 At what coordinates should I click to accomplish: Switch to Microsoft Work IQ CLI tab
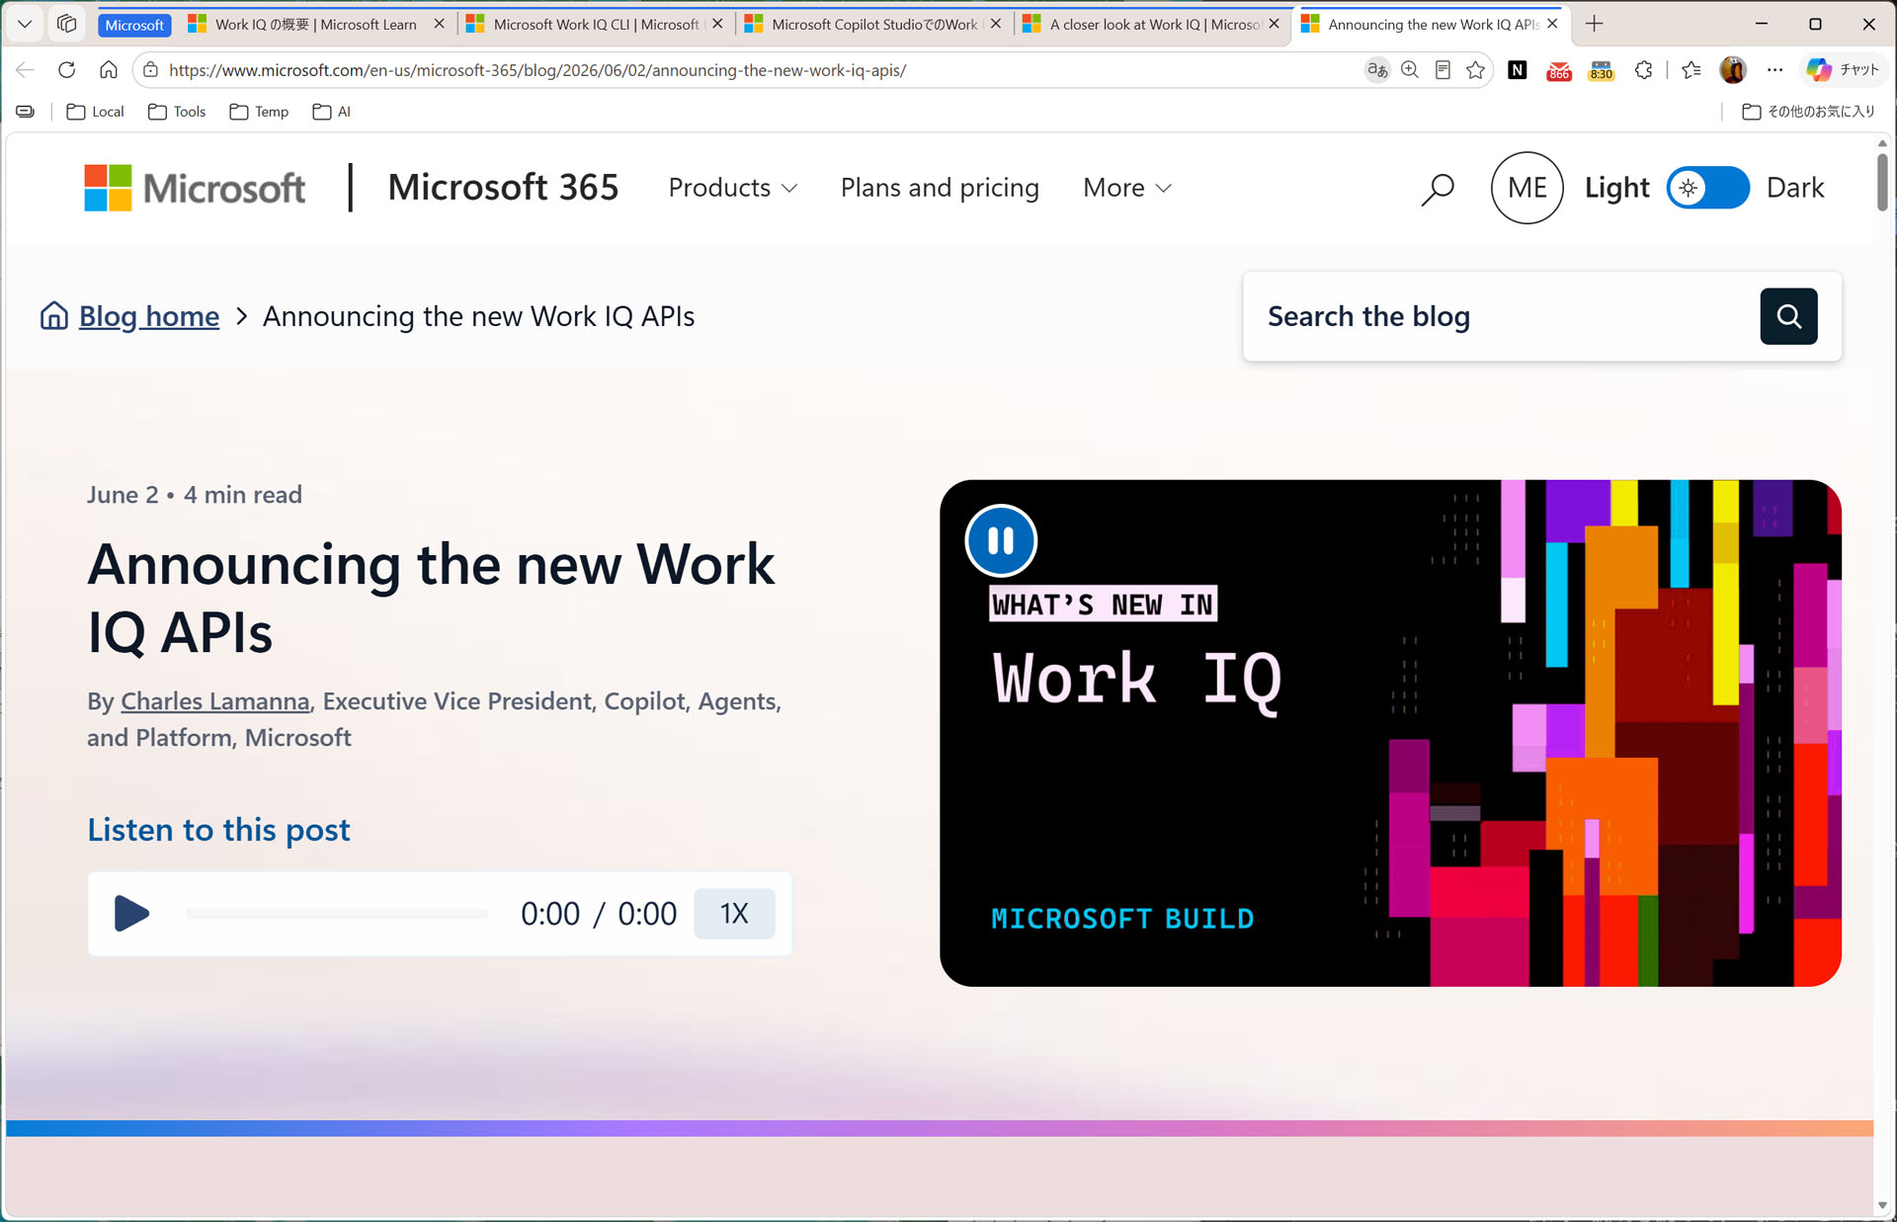594,24
